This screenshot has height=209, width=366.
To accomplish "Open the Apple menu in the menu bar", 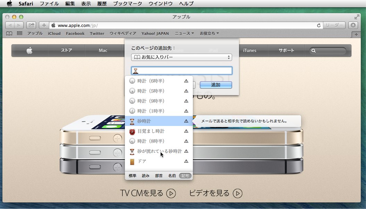I will (9, 3).
